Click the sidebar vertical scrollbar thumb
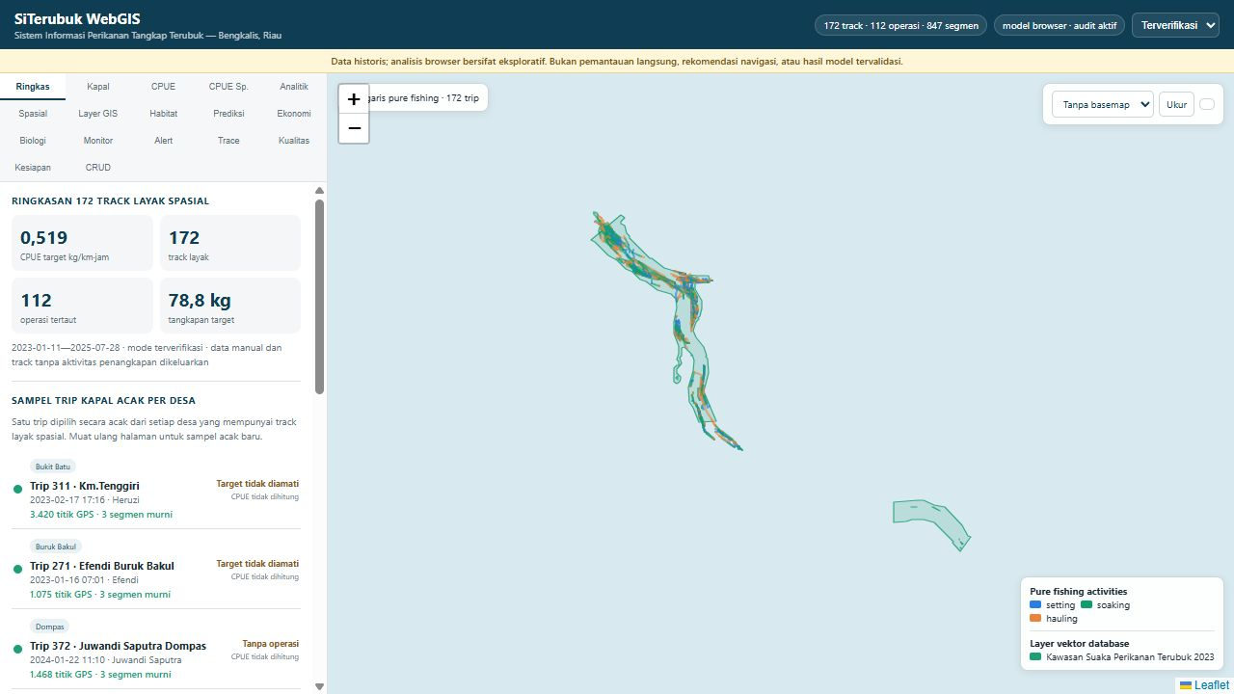1234x694 pixels. point(320,296)
